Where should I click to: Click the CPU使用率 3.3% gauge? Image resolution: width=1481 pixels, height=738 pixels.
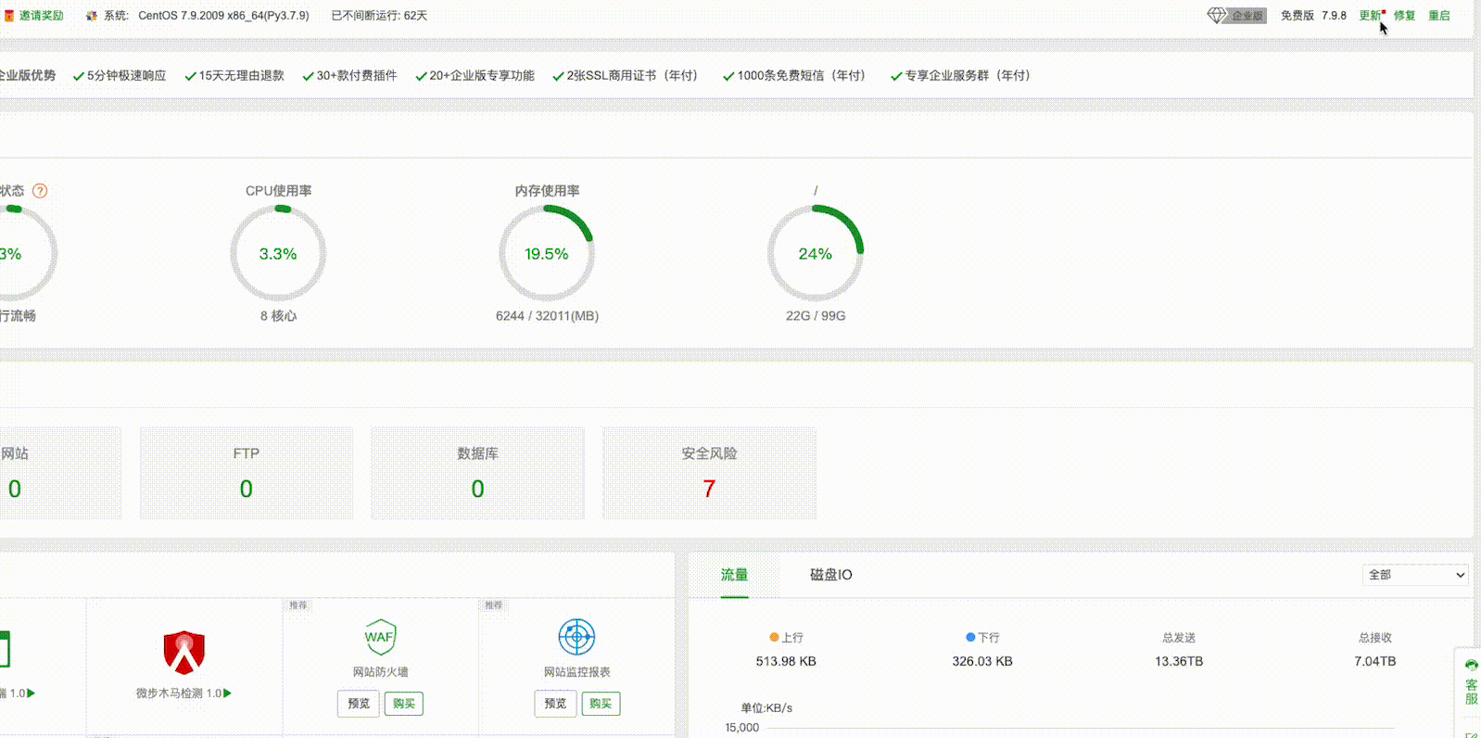[278, 253]
